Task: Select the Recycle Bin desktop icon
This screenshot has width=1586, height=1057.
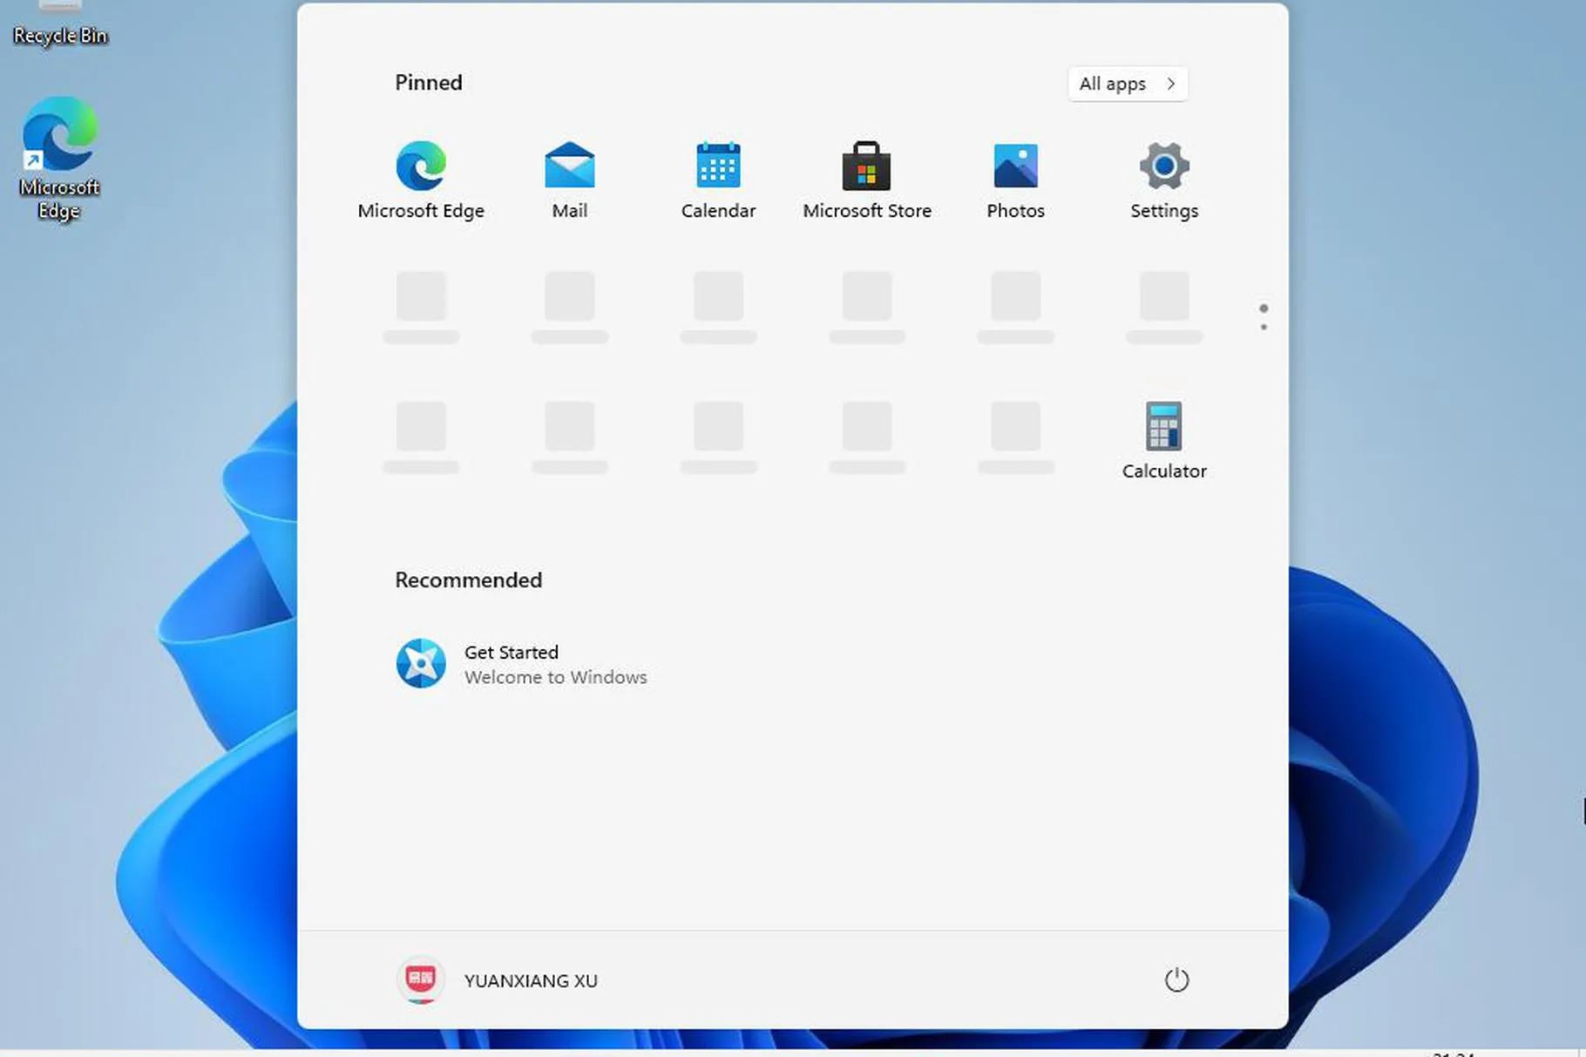Action: 60,24
